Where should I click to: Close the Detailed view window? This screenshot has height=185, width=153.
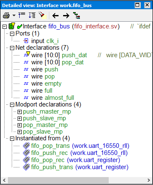tap(147, 5)
